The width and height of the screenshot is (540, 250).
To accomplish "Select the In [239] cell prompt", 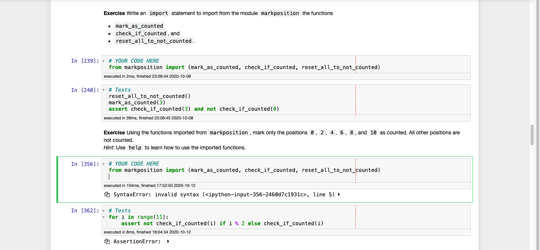I will click(x=84, y=60).
